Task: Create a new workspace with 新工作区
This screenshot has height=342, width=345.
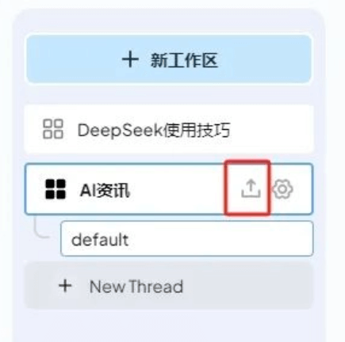Action: coord(169,59)
